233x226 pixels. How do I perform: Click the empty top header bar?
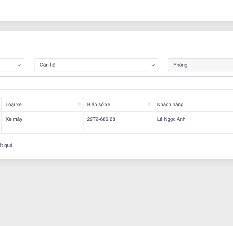tap(116, 10)
